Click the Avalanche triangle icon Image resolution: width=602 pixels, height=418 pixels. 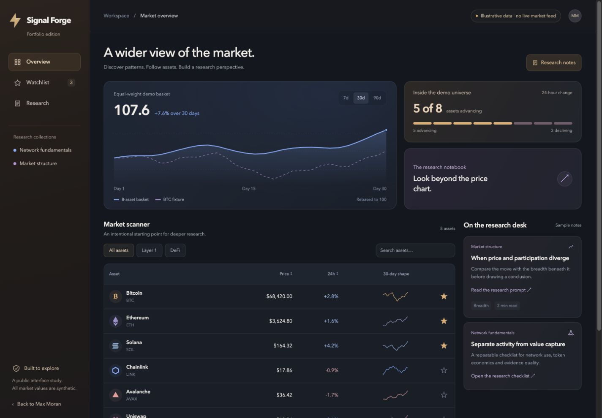point(115,395)
